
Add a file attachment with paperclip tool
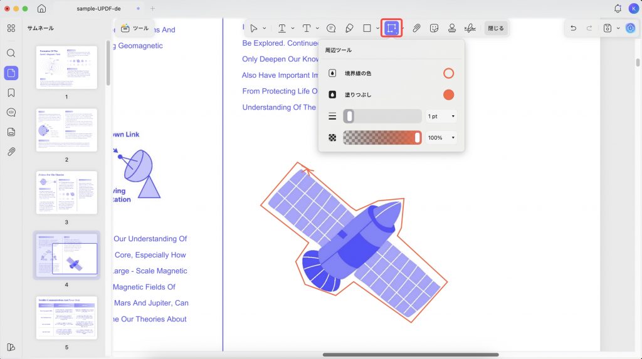click(x=416, y=28)
